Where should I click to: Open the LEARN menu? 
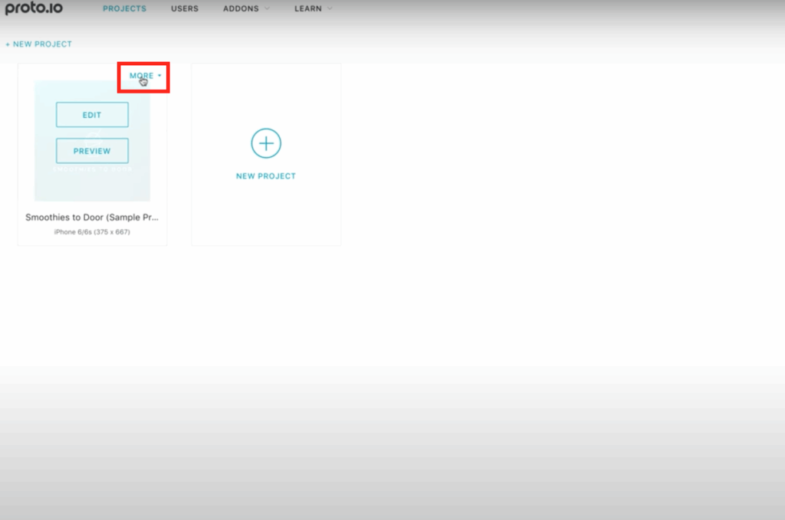[308, 9]
